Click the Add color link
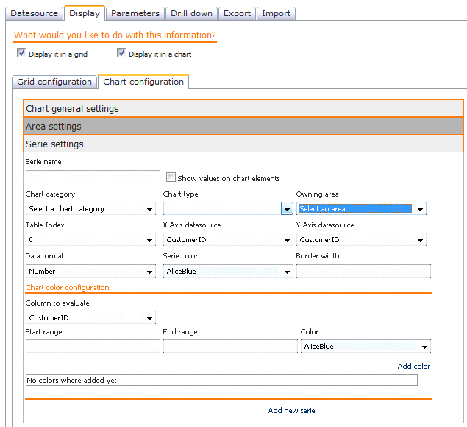This screenshot has height=427, width=467. coord(413,366)
